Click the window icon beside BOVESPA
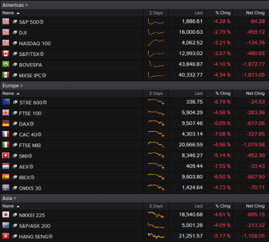269x242 pixels. click(x=15, y=65)
